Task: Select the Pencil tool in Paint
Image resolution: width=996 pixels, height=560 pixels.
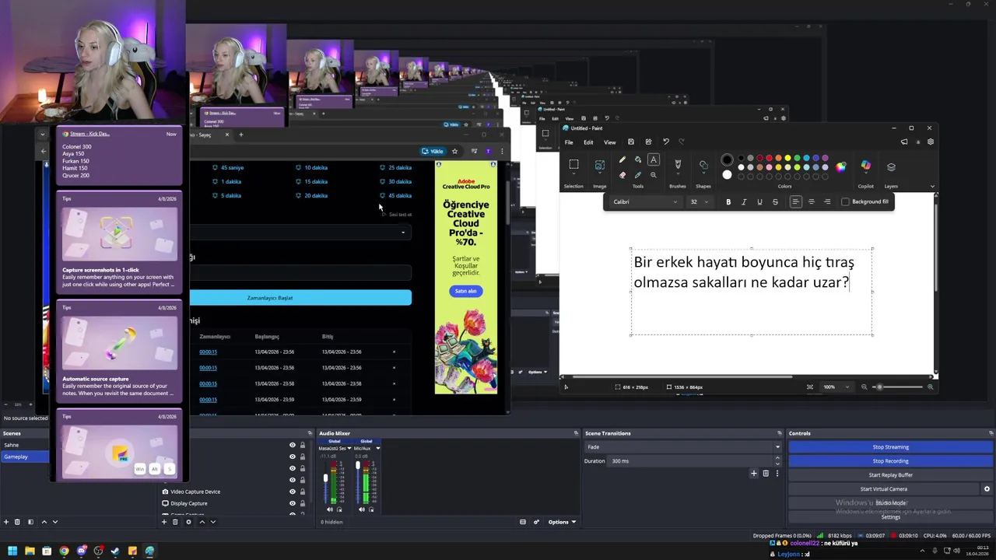Action: (x=622, y=159)
